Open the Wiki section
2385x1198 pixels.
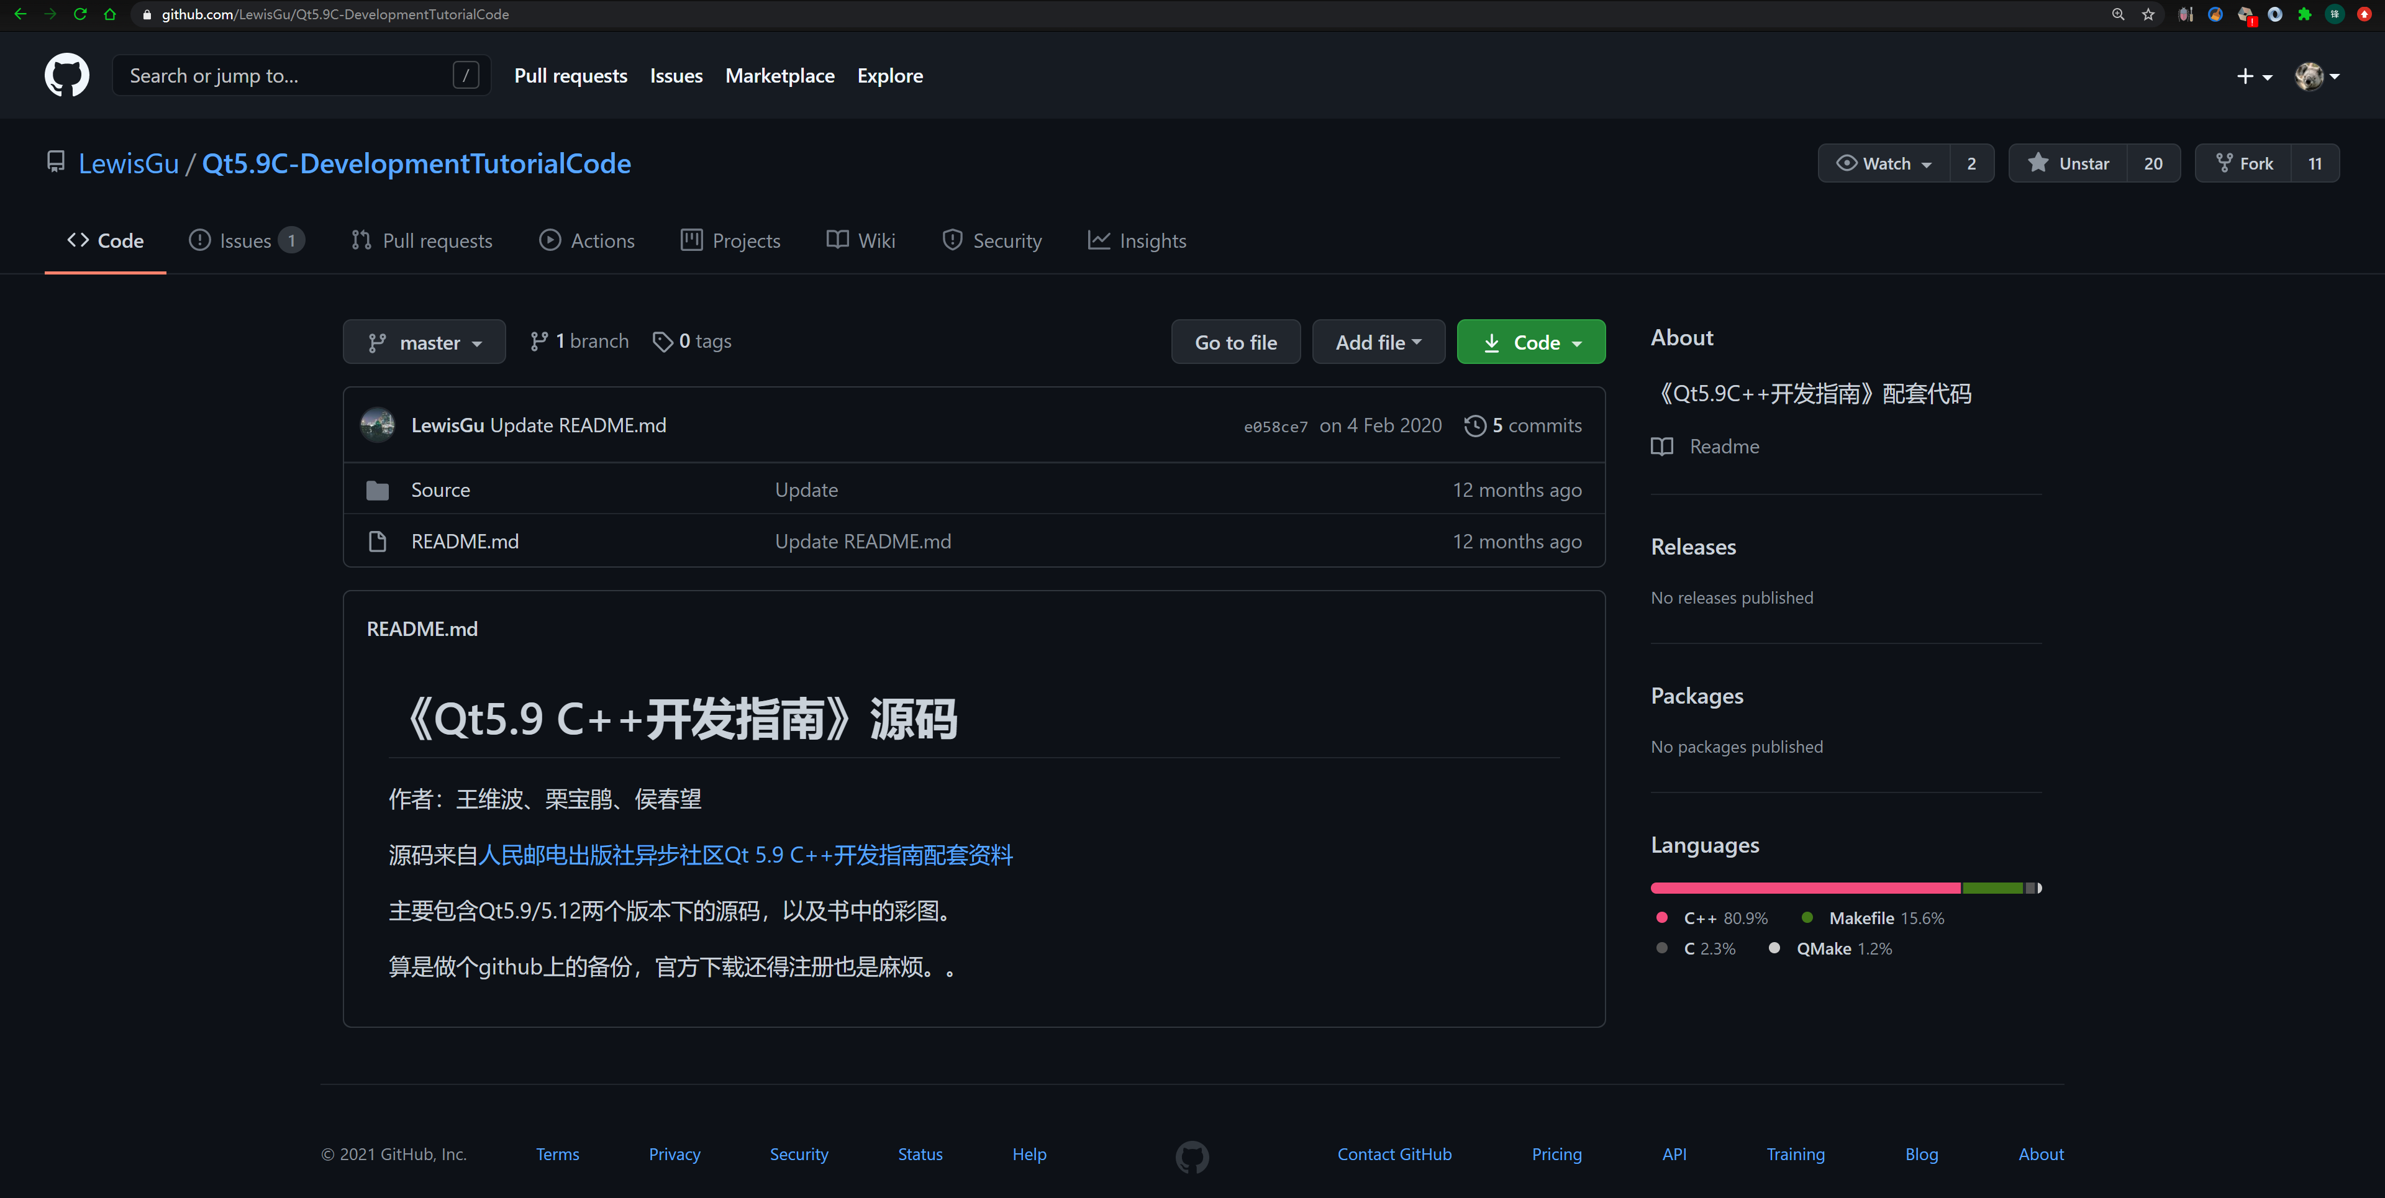click(860, 240)
